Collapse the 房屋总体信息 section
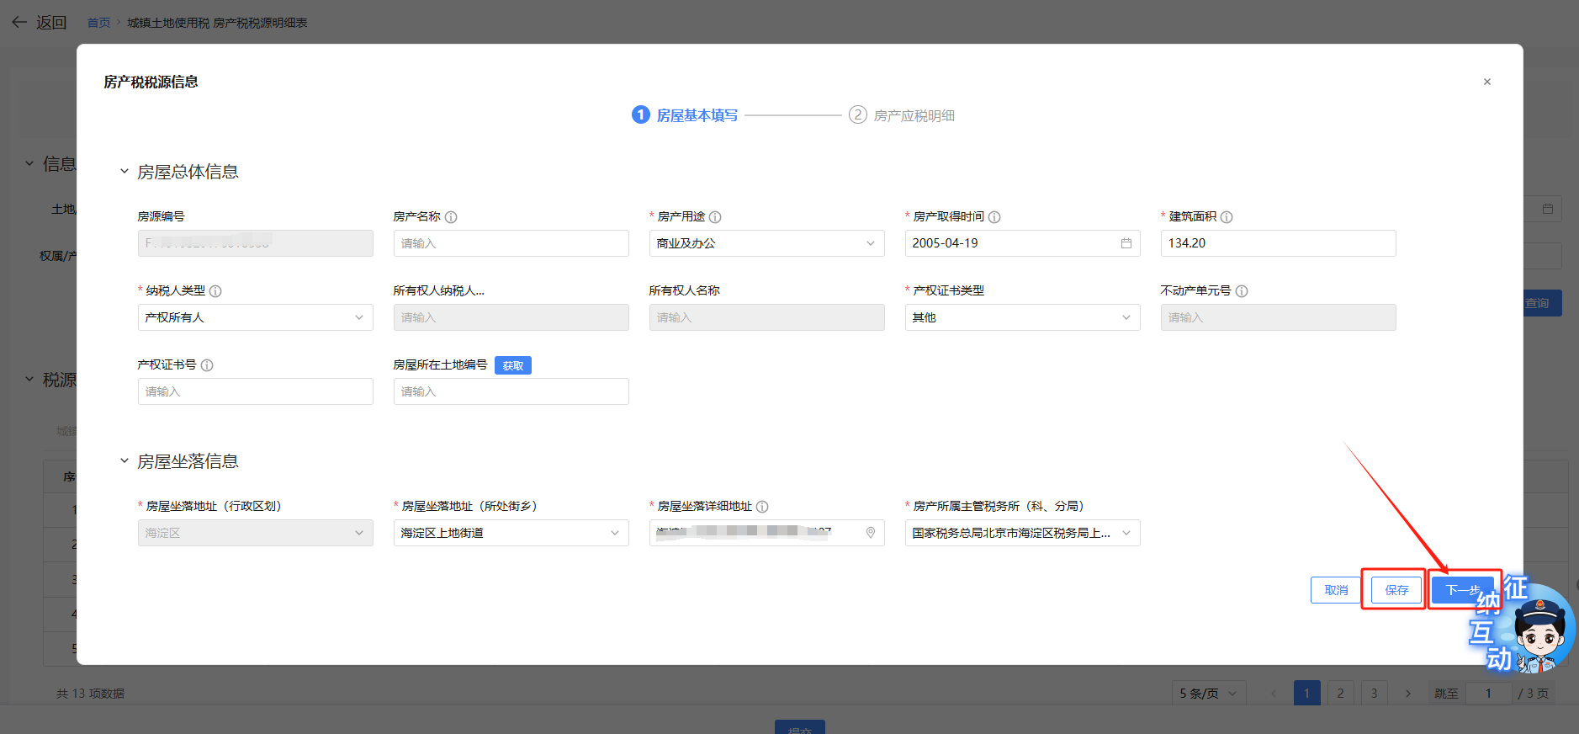 [x=125, y=172]
